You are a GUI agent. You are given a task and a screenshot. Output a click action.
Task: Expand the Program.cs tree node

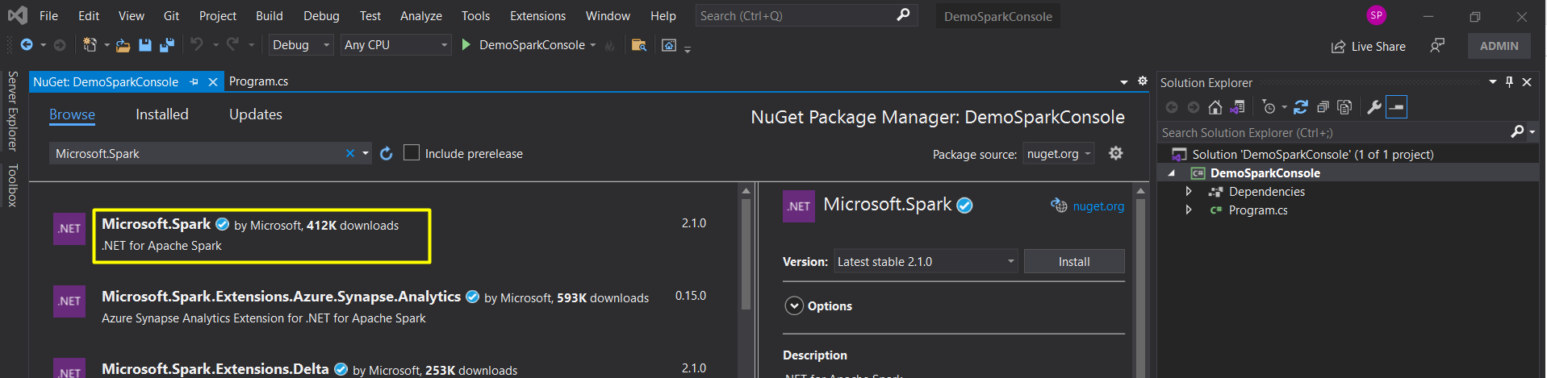(x=1189, y=210)
